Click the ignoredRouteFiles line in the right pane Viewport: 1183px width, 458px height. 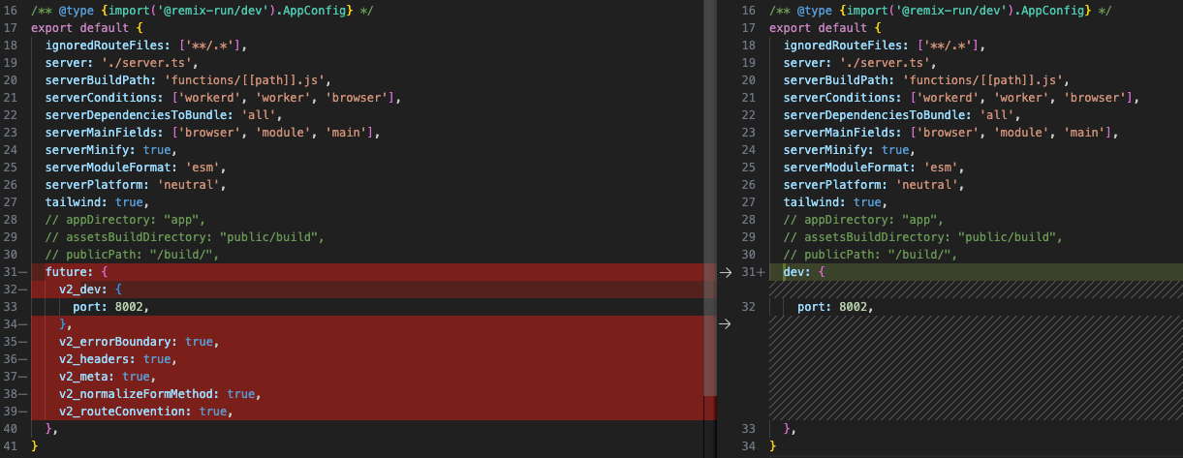coord(885,46)
